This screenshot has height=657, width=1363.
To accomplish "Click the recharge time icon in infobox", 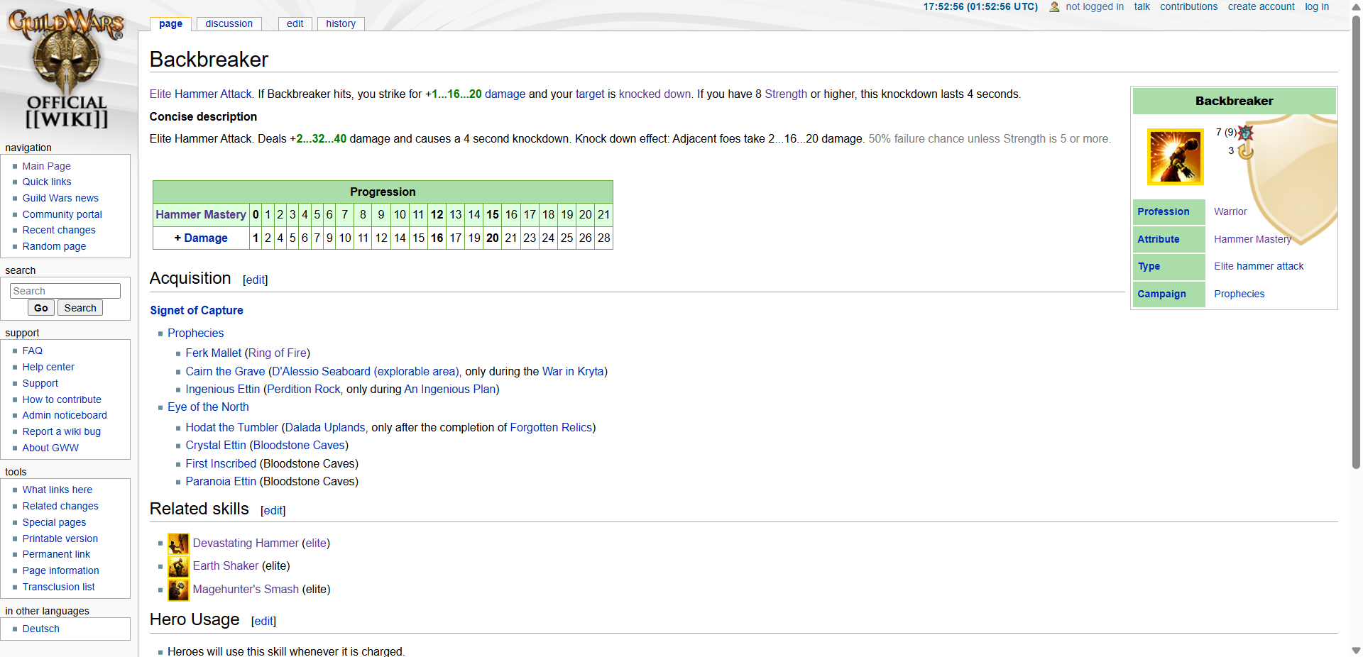I will [1245, 151].
